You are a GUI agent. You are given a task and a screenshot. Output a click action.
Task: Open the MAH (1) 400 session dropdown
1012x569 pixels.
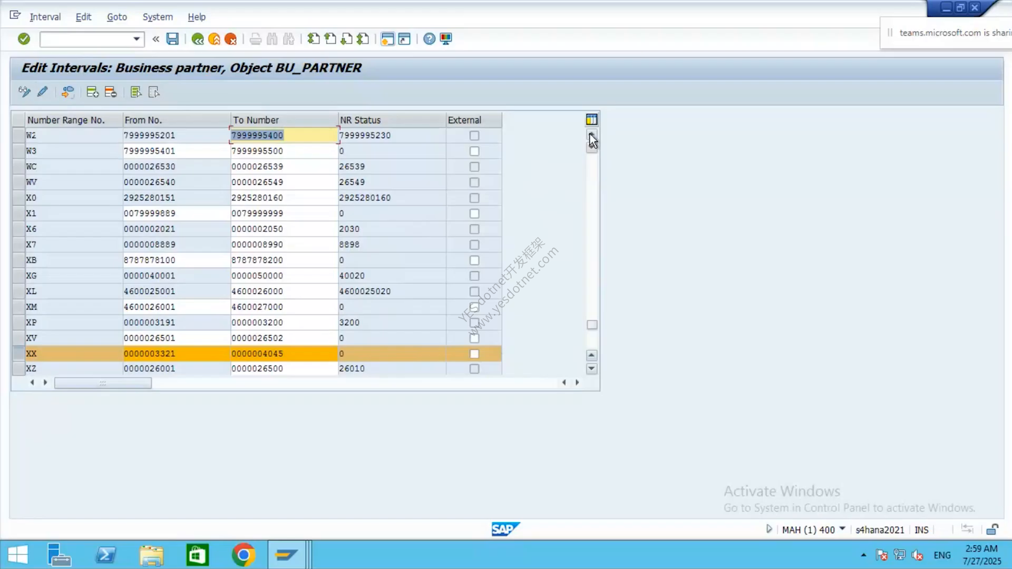point(842,529)
